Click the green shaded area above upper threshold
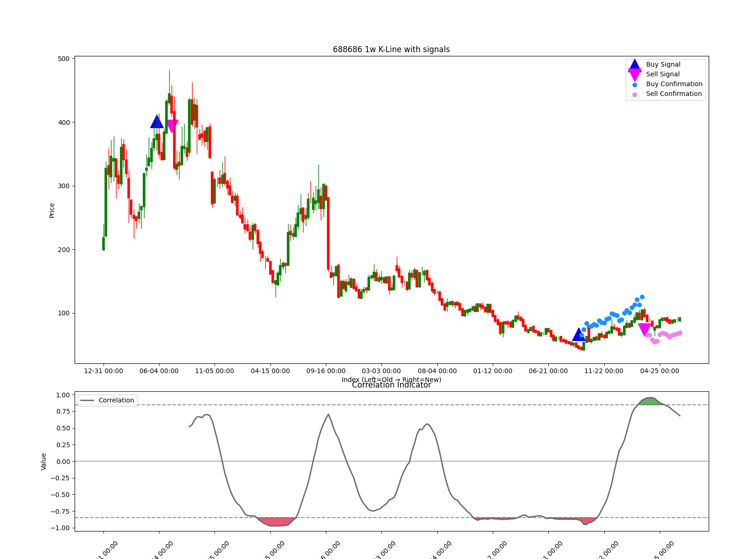This screenshot has height=559, width=746. pyautogui.click(x=649, y=401)
